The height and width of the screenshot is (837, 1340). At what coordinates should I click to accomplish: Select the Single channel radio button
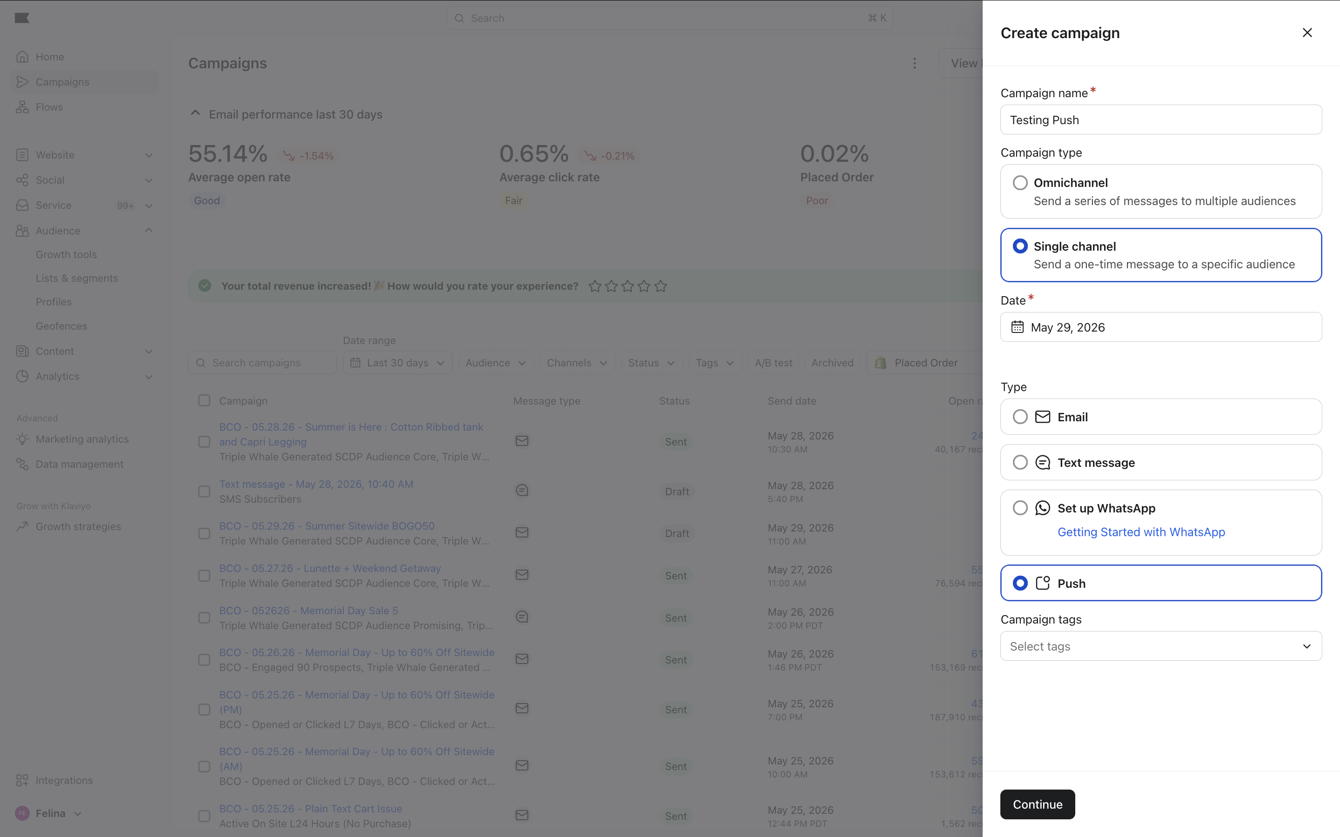click(x=1020, y=246)
